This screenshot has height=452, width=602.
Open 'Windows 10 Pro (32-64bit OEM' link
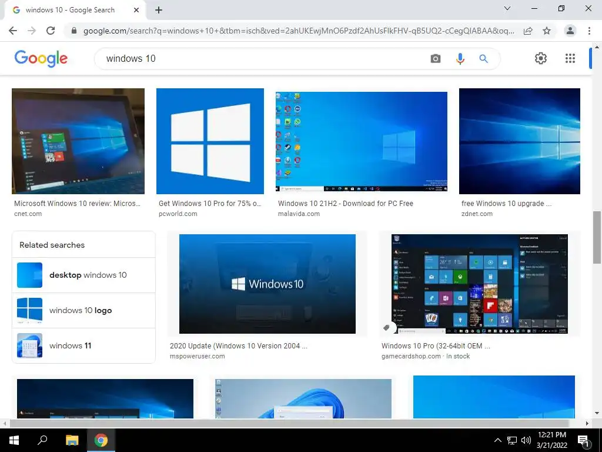[436, 345]
